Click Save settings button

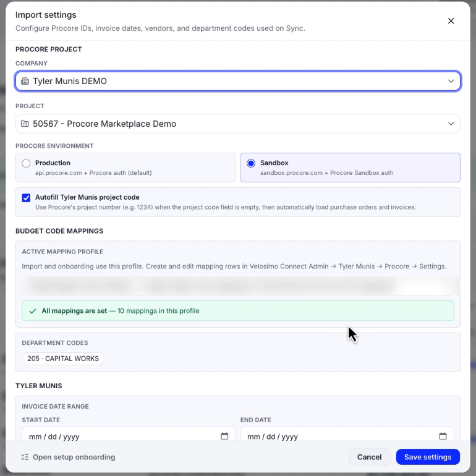[428, 457]
